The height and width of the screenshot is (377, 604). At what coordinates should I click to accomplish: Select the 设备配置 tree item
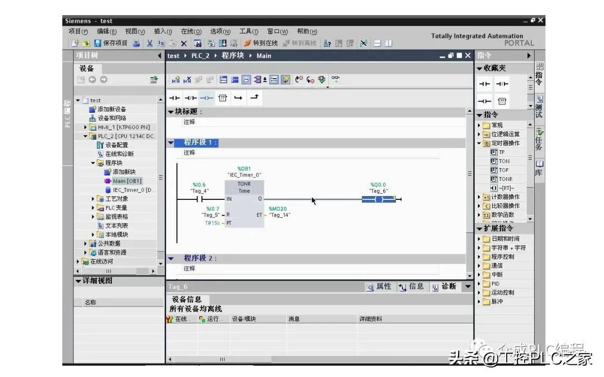point(112,145)
